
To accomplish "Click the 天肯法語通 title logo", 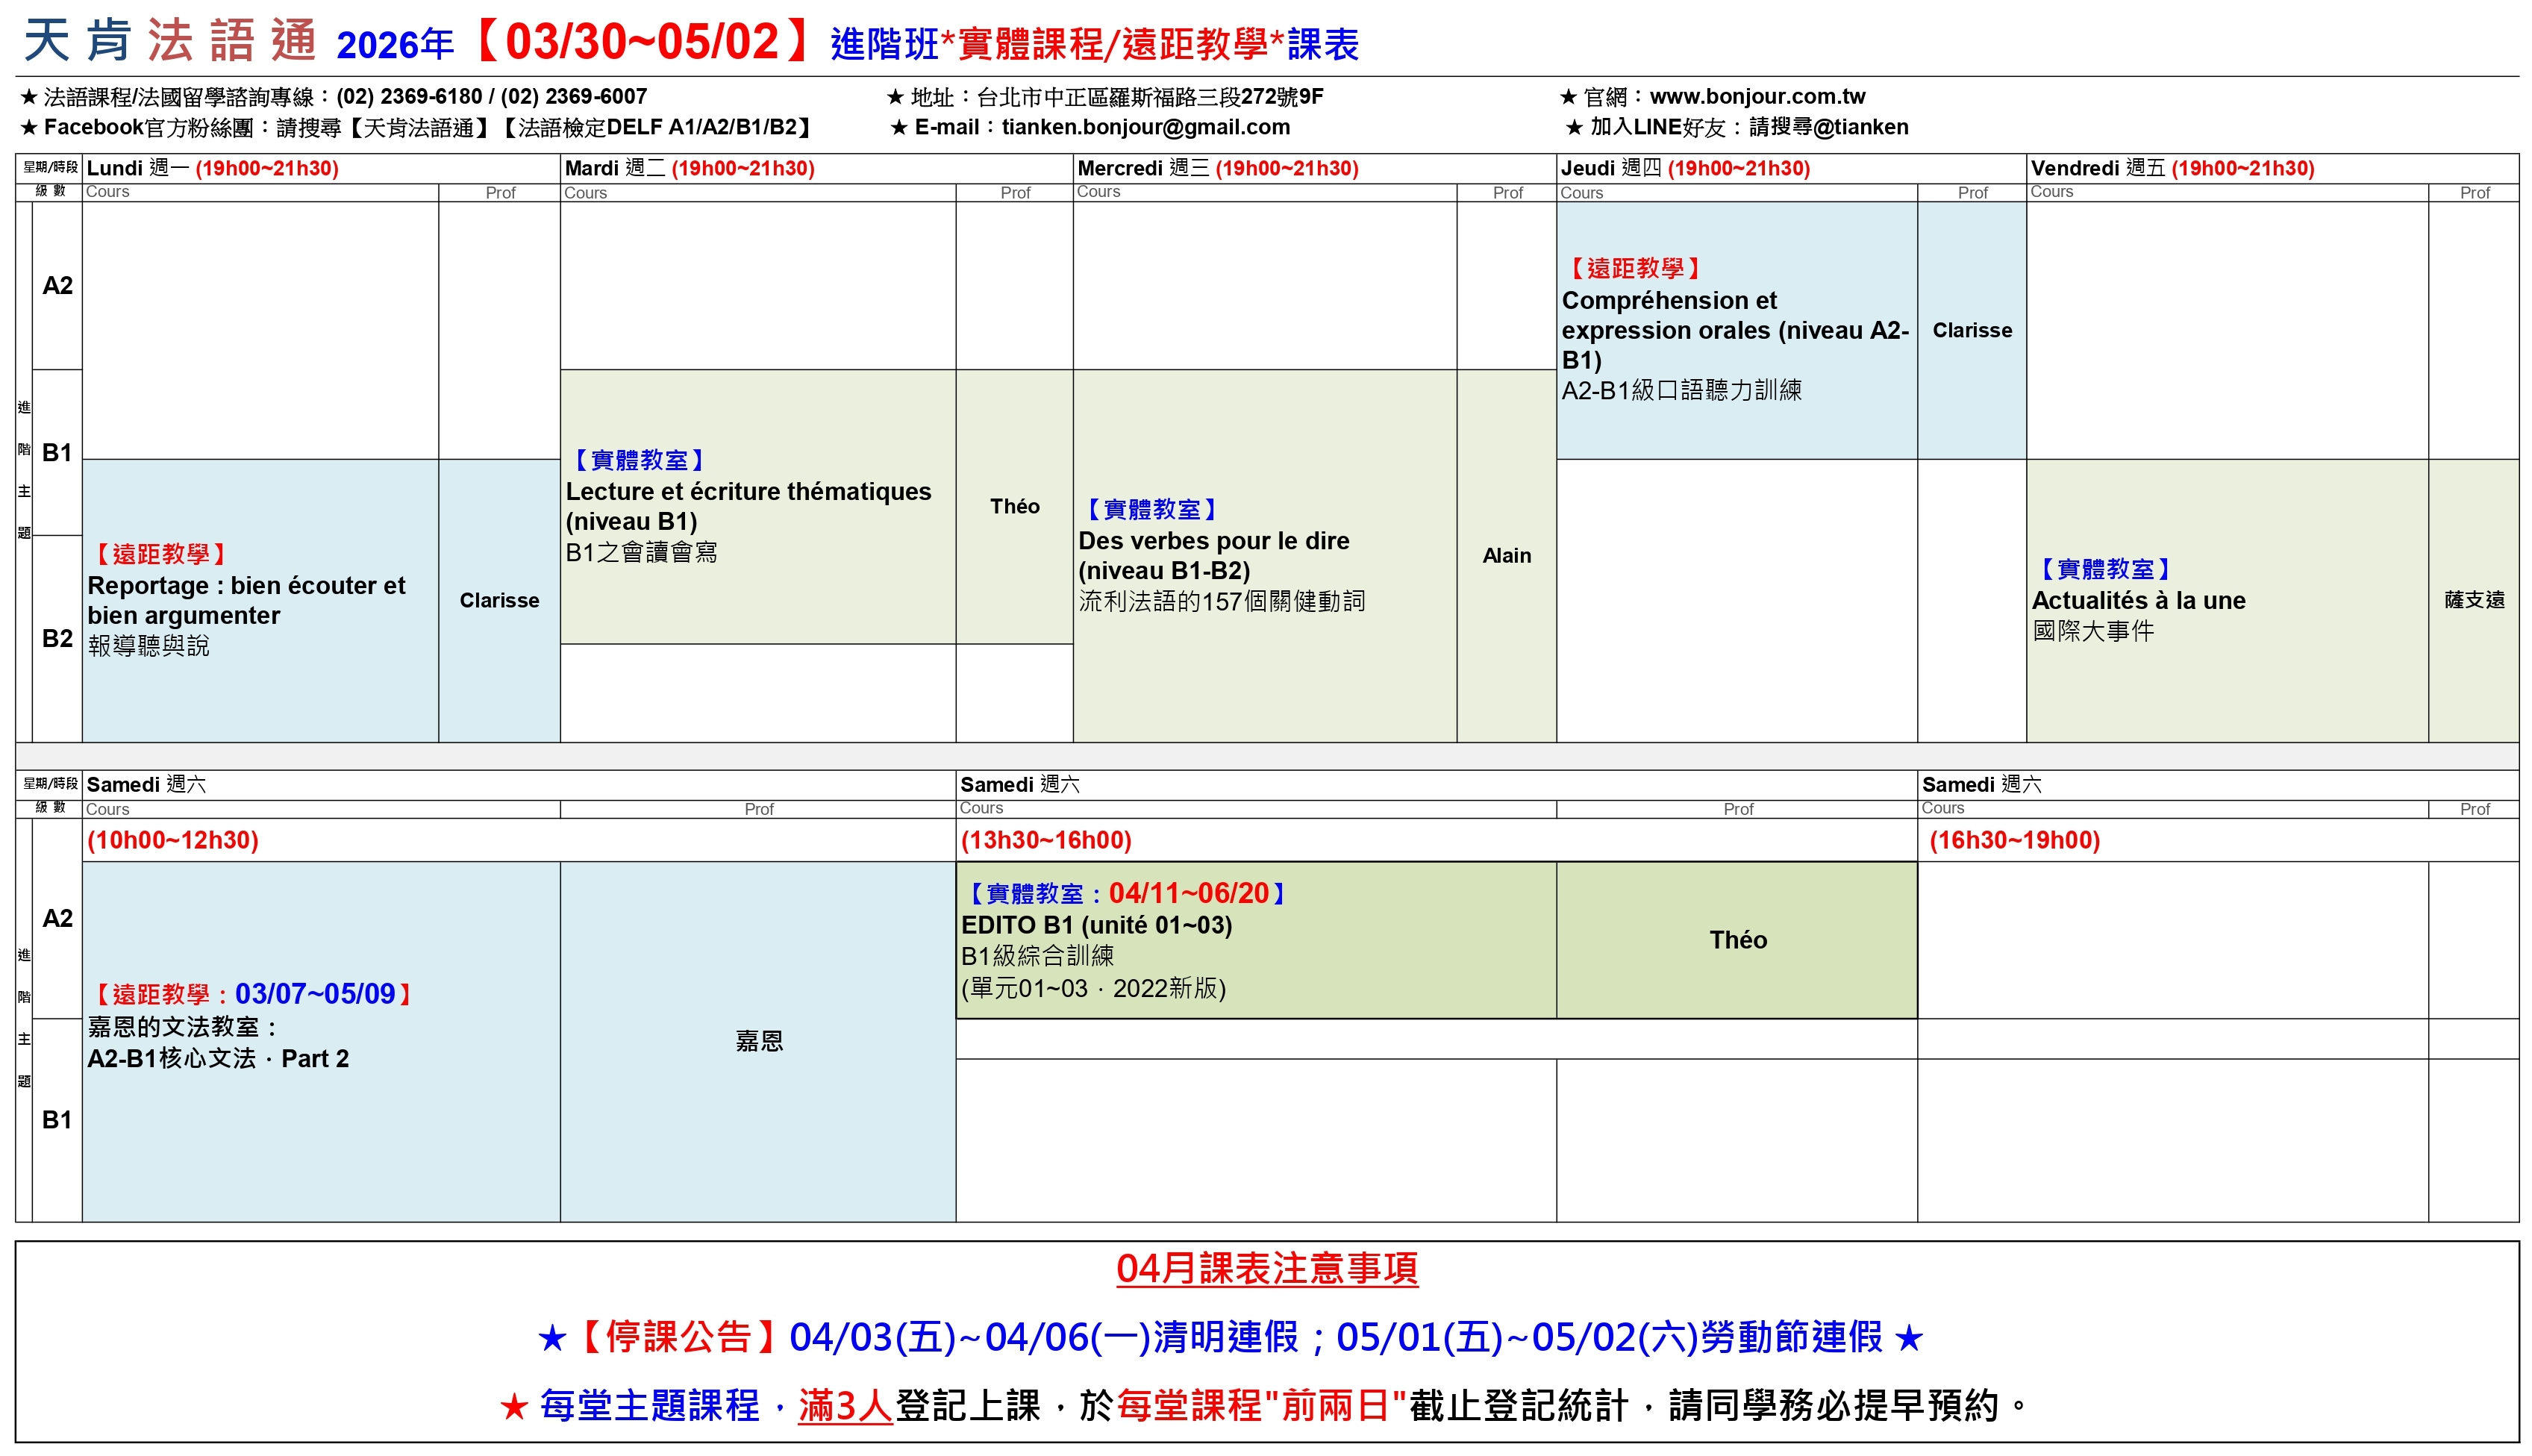I will click(170, 42).
